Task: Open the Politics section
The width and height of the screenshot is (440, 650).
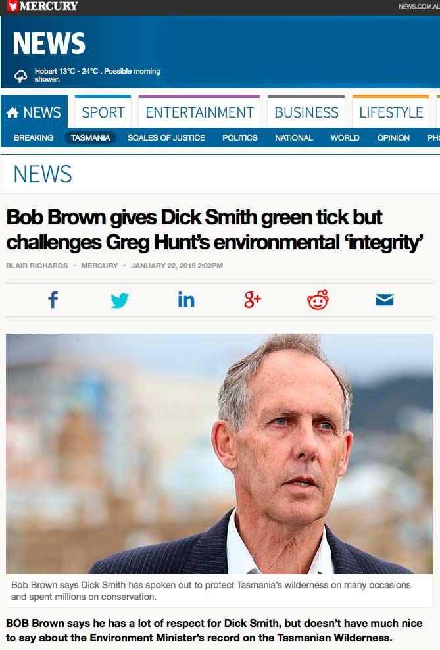Action: pyautogui.click(x=240, y=137)
